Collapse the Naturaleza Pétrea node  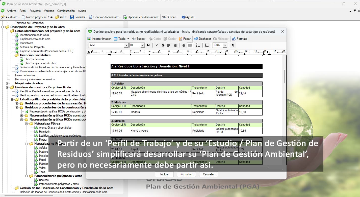[x=27, y=124]
